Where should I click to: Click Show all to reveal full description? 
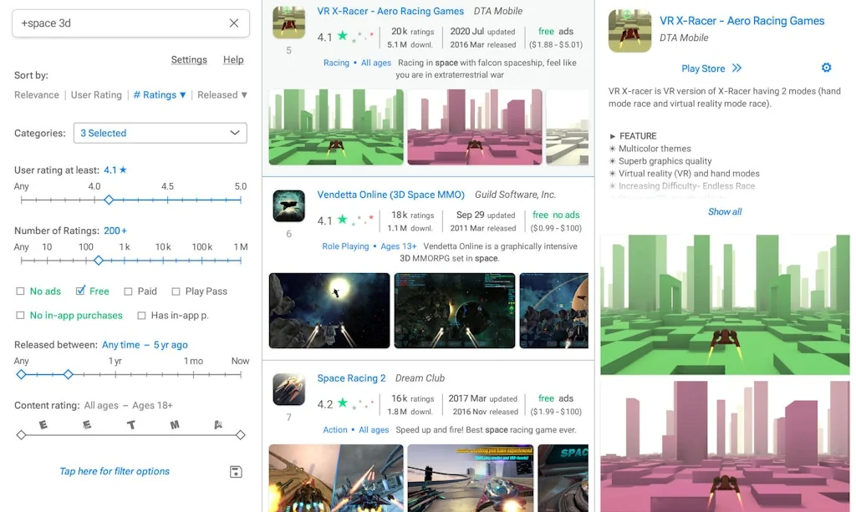click(724, 211)
